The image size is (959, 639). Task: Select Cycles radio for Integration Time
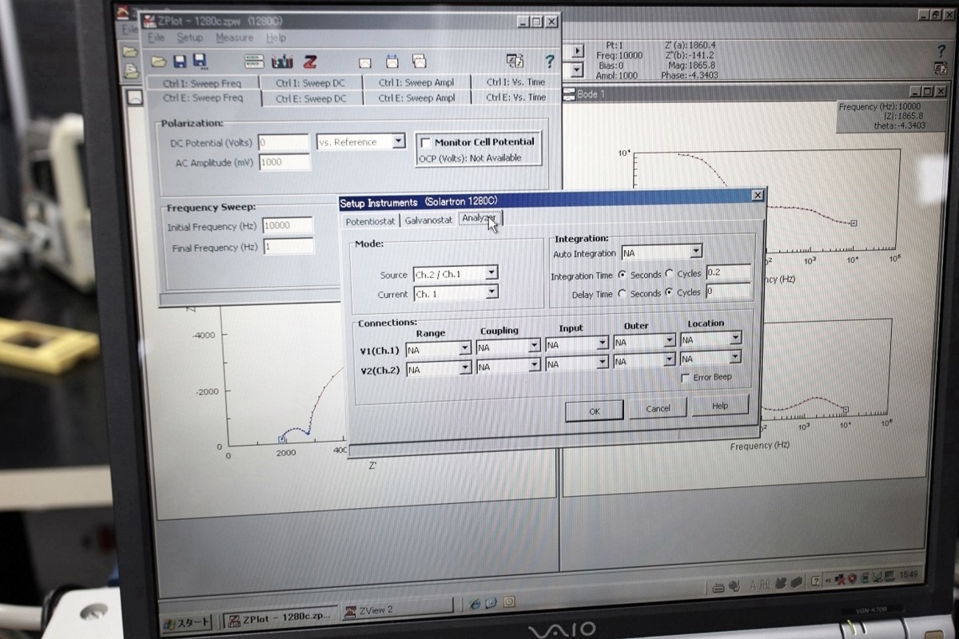[670, 274]
